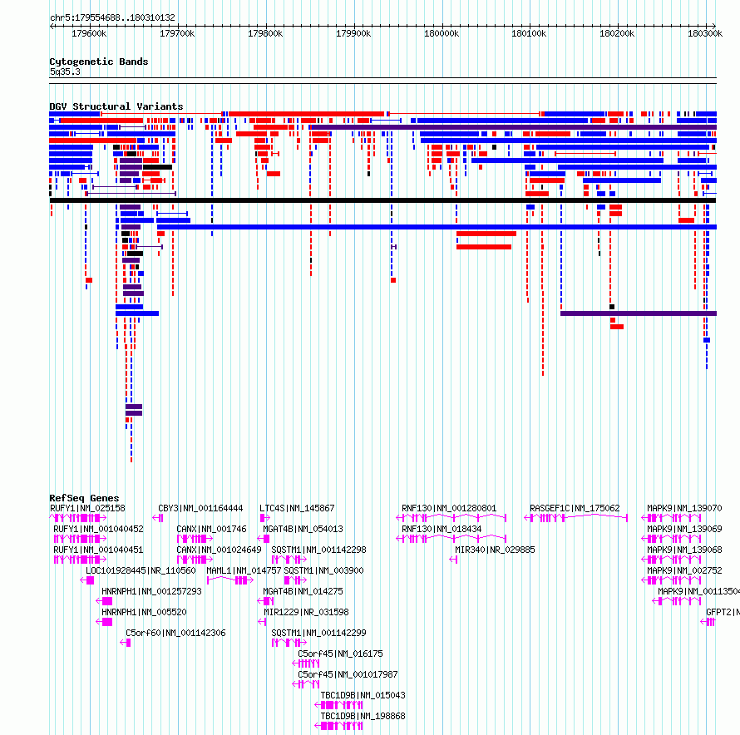Open MIR1229|NR_031598 gene label

[306, 612]
